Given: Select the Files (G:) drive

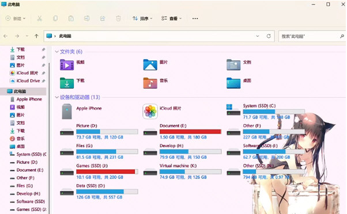Looking at the screenshot, I should pyautogui.click(x=99, y=151).
